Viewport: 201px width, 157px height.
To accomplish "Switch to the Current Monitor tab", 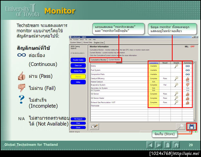I will tap(114, 60).
